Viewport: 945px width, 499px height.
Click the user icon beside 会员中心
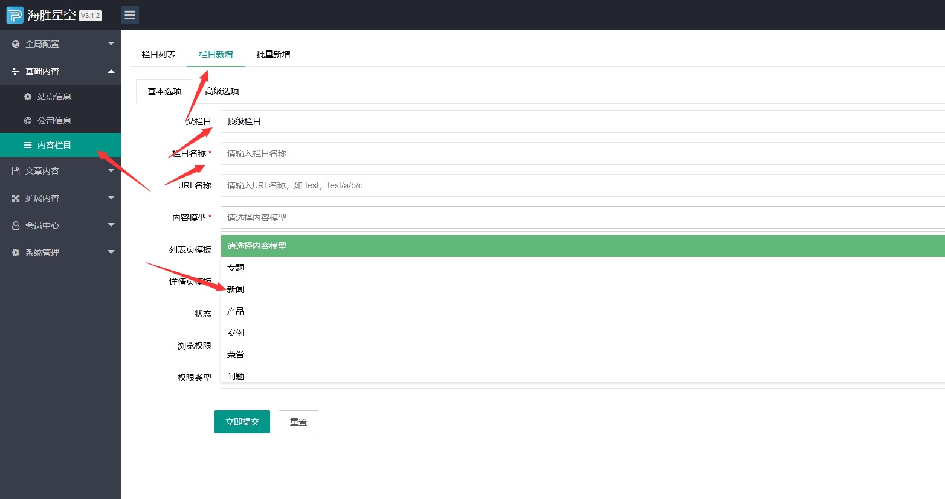(16, 225)
